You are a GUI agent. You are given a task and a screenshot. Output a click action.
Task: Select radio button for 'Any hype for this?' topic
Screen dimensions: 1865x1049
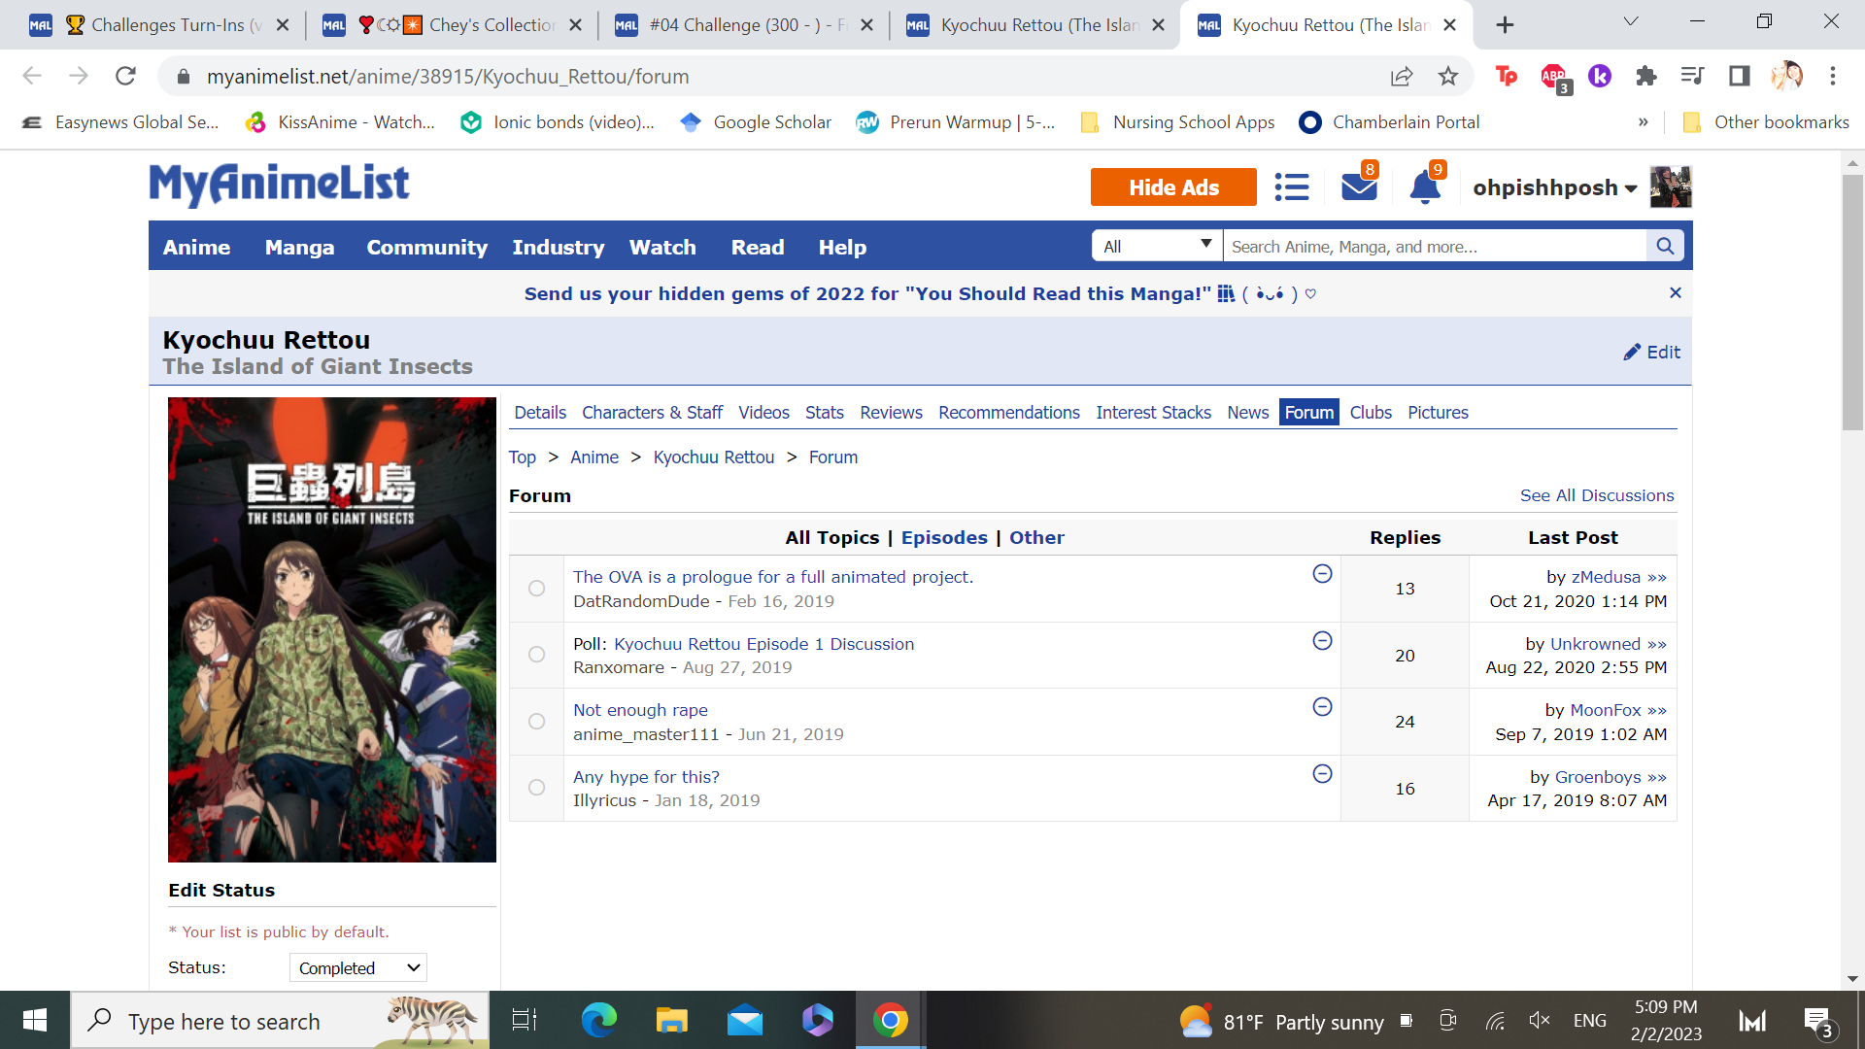tap(536, 788)
